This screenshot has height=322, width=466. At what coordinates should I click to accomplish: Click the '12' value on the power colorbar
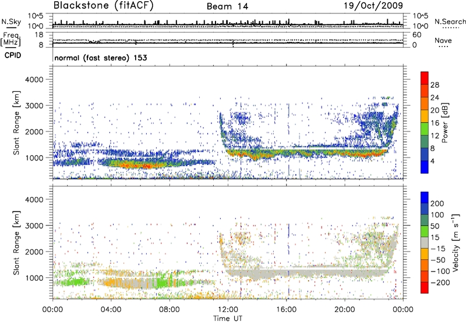435,136
